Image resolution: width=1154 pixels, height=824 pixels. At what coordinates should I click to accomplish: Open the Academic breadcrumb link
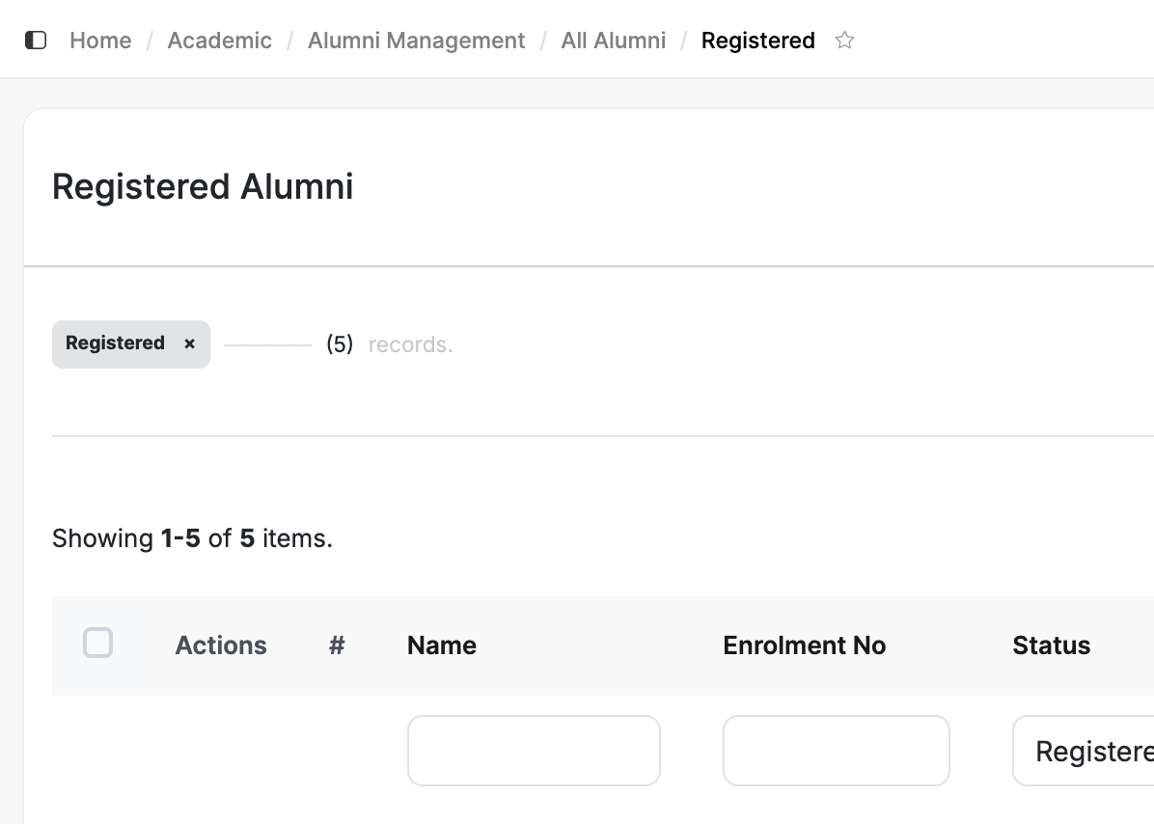[219, 41]
